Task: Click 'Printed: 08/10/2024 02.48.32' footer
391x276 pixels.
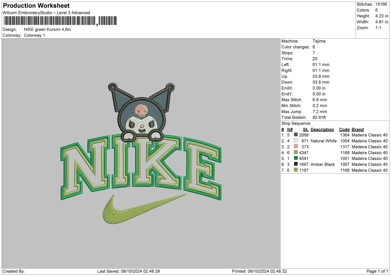Action: (x=259, y=271)
